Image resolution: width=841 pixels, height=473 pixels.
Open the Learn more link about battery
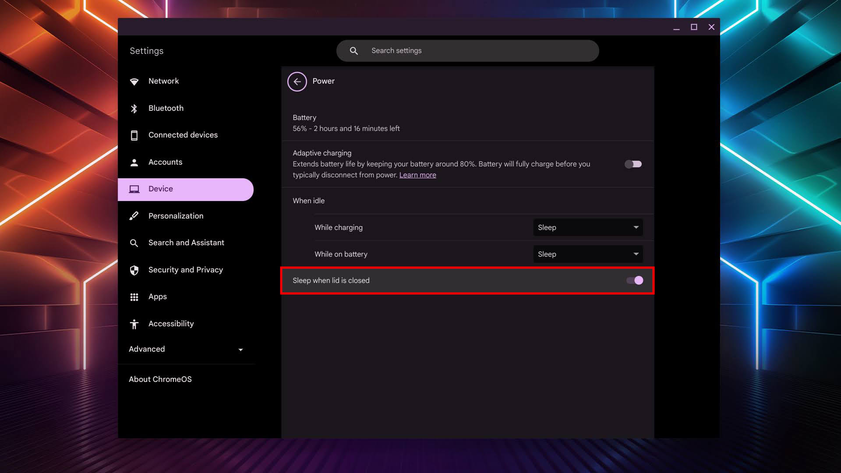417,175
